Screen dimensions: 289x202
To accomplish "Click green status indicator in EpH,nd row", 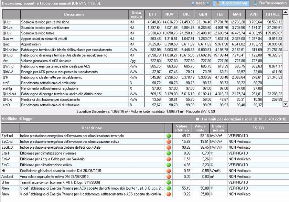I will [169, 136].
